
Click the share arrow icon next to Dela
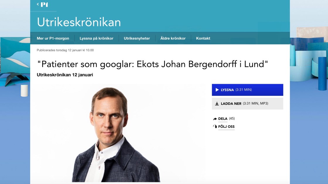[215, 119]
